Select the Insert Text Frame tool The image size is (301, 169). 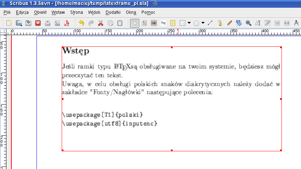(144, 23)
